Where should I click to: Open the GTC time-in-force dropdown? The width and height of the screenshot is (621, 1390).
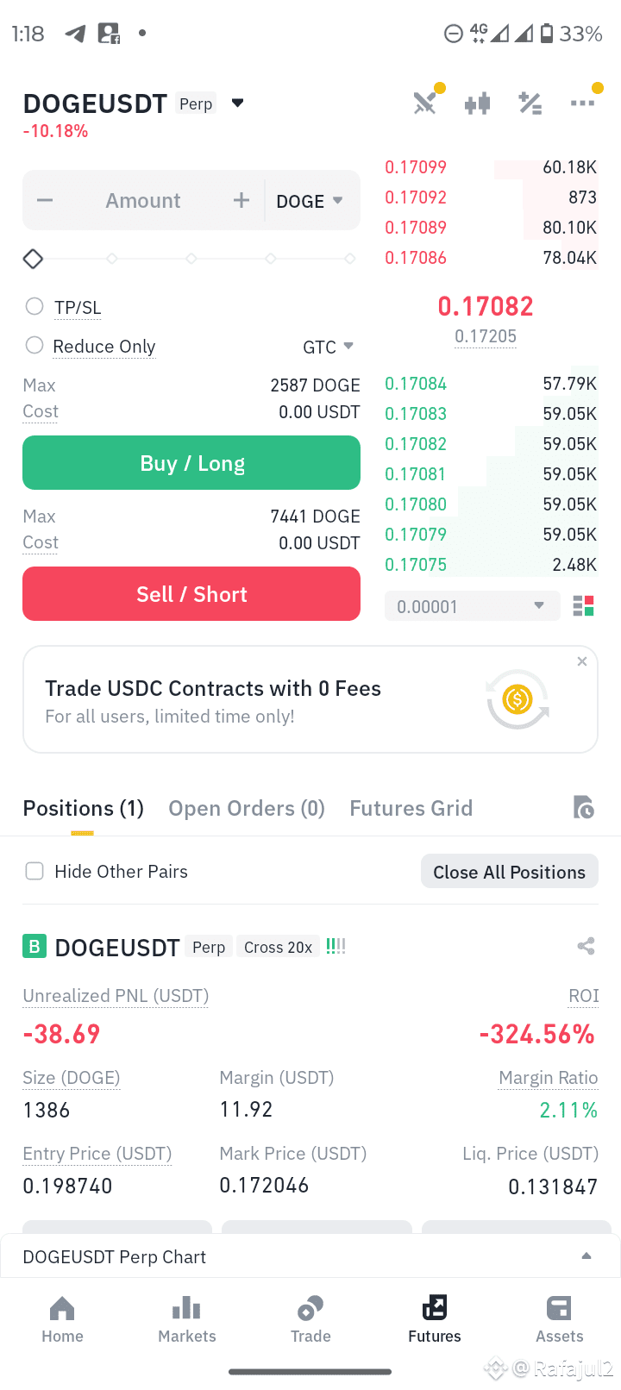[329, 347]
